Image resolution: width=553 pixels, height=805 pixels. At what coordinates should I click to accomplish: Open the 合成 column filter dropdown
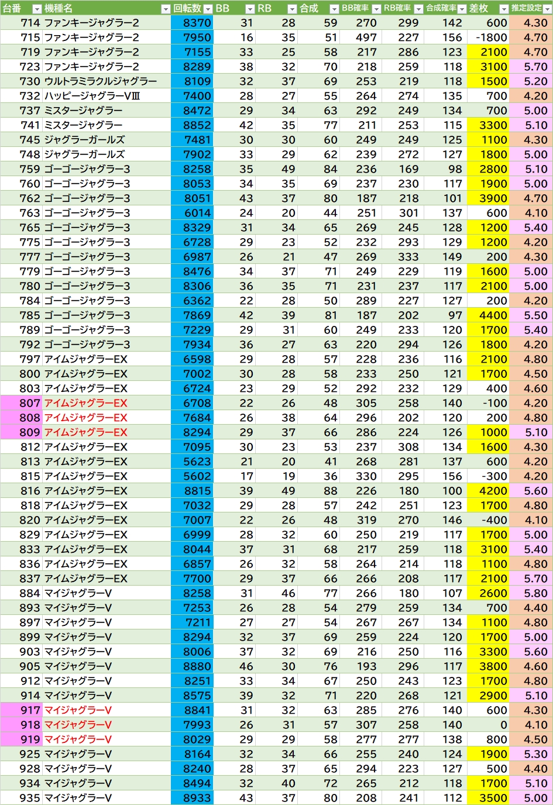[x=334, y=9]
